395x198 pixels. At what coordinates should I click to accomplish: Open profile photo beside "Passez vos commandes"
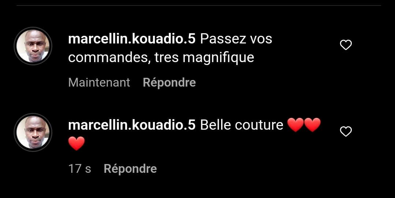click(33, 46)
